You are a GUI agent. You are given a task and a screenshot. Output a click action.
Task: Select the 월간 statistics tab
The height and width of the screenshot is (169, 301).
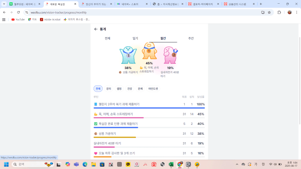(163, 38)
